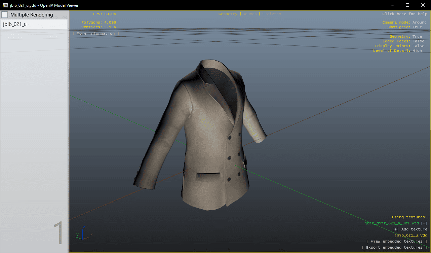Toggle Edged Faces display option
The image size is (431, 253).
pyautogui.click(x=418, y=41)
